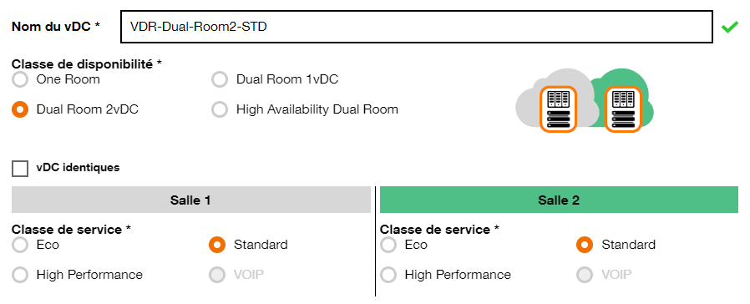The width and height of the screenshot is (750, 304).
Task: Click the Classe de disponibilité label
Action: [x=87, y=64]
